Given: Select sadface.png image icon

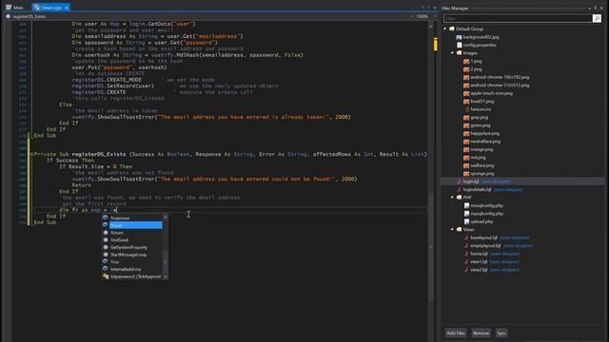Looking at the screenshot, I should tap(466, 165).
